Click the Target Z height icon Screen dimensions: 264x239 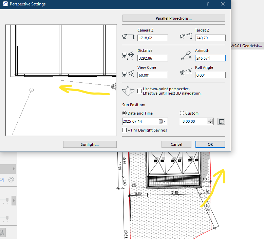186,36
